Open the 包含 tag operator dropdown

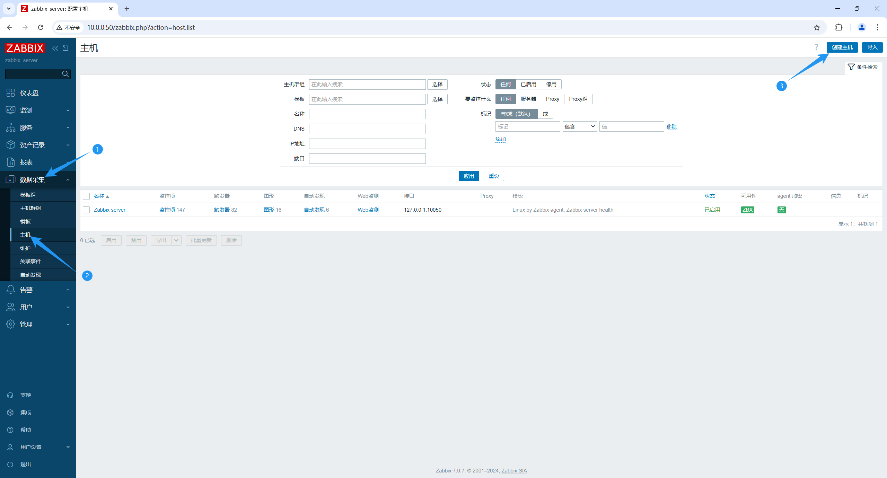point(579,127)
